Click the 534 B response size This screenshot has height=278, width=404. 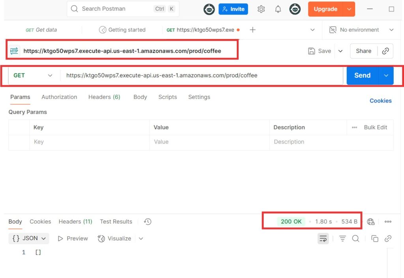(x=349, y=222)
